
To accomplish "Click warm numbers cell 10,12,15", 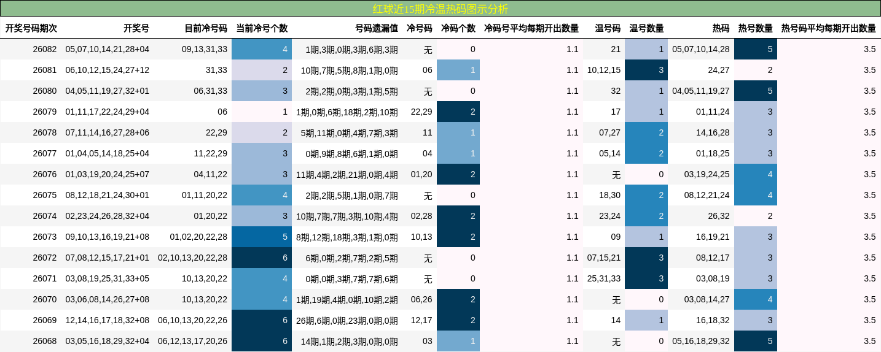I will [604, 70].
